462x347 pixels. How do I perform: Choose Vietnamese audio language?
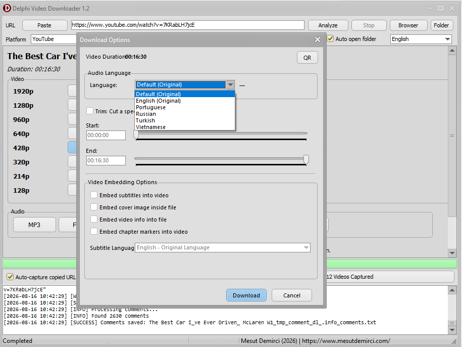pos(185,127)
